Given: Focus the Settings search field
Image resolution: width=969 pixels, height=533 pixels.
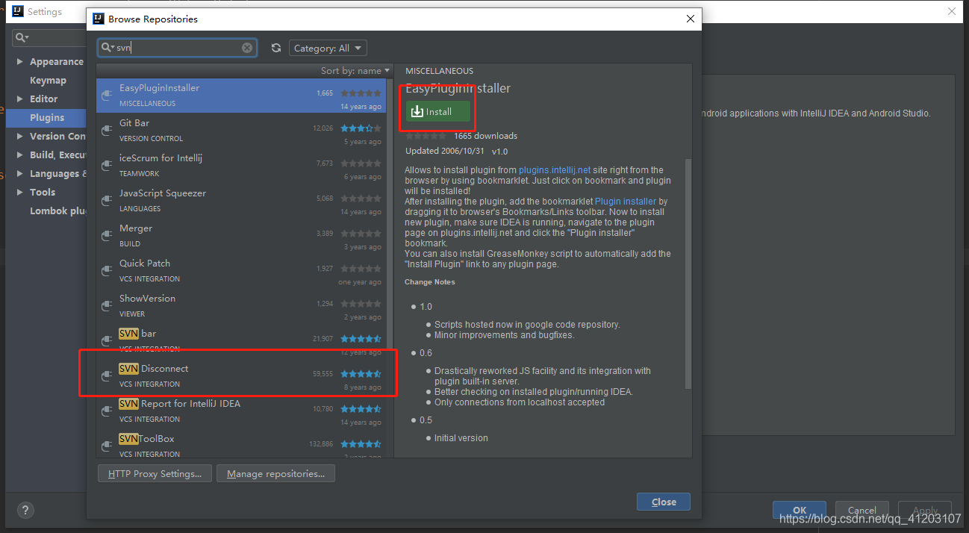Looking at the screenshot, I should [49, 37].
